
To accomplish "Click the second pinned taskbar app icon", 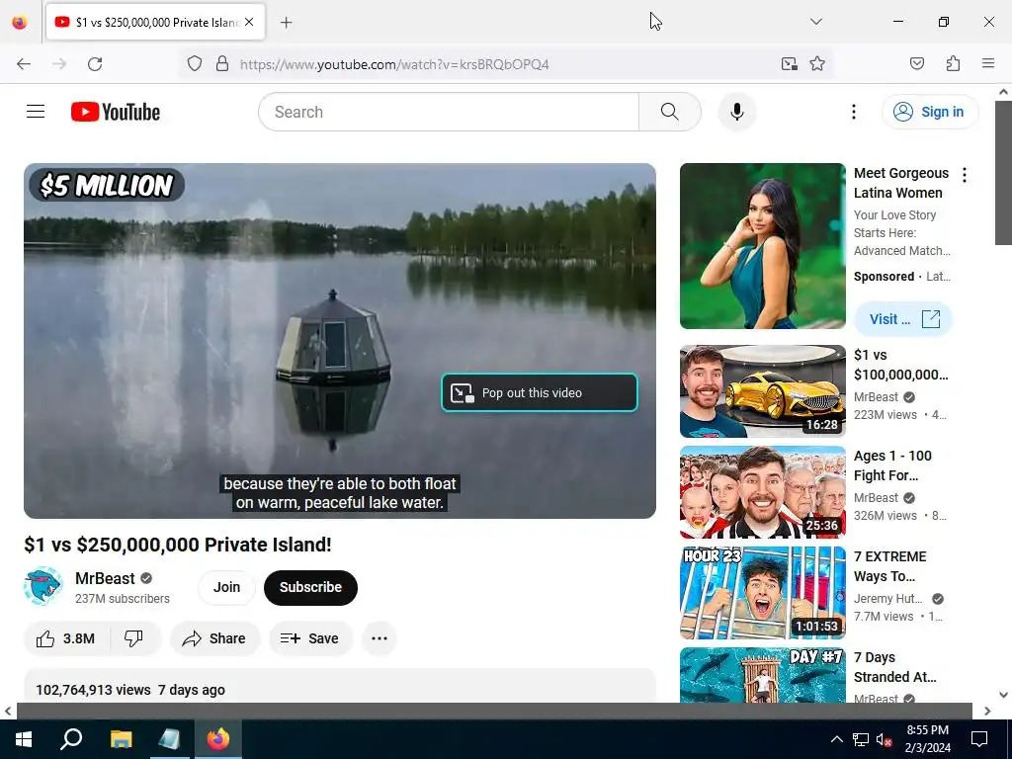I will coord(170,739).
